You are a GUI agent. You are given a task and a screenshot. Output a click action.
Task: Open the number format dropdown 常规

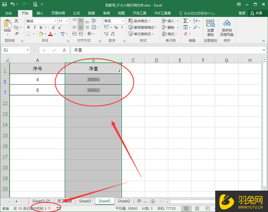point(123,21)
